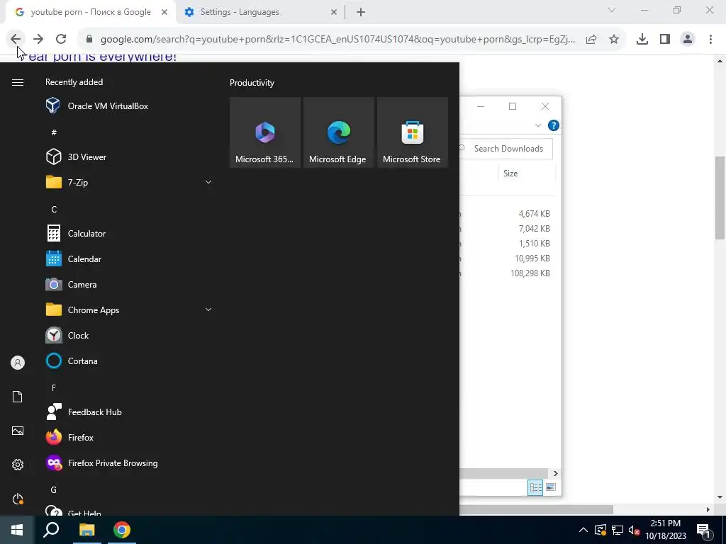Screen dimensions: 726x544
Task: Close the Settings - Languages tab
Action: tap(334, 13)
